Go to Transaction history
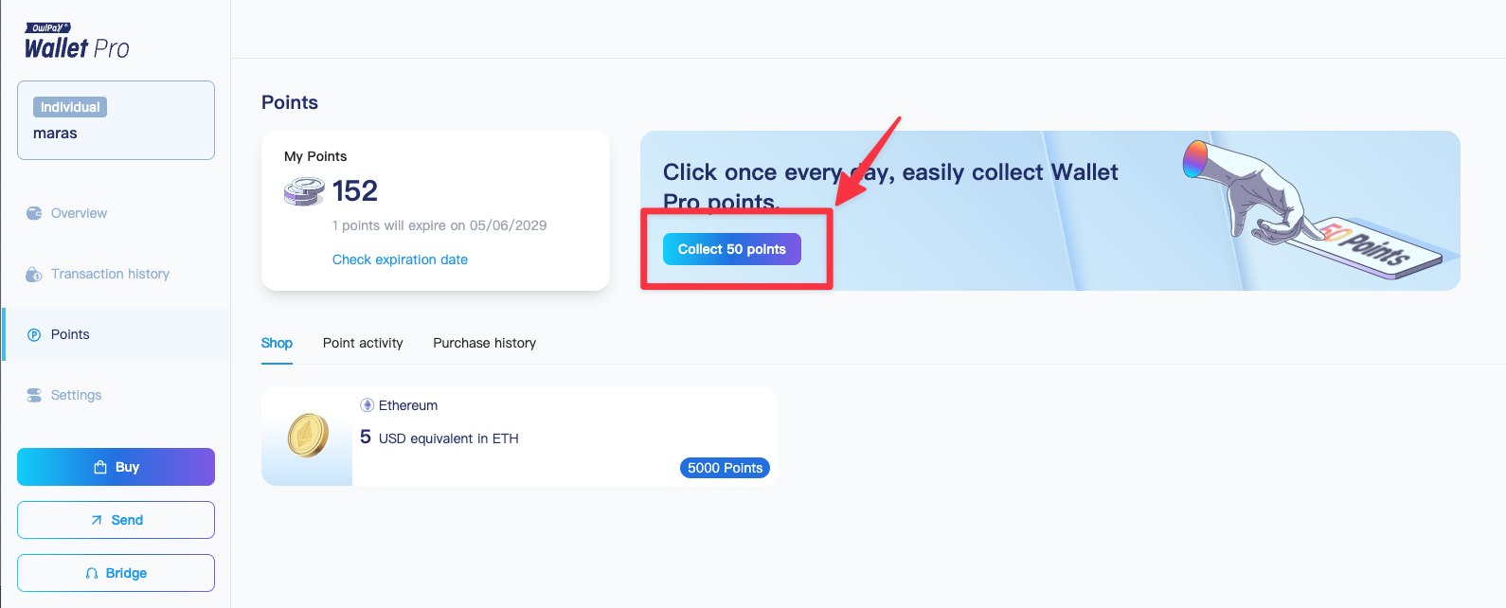1506x608 pixels. (110, 274)
